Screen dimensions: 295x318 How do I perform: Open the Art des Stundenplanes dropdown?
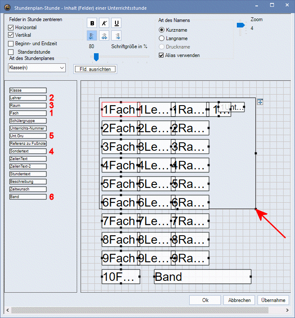click(37, 68)
